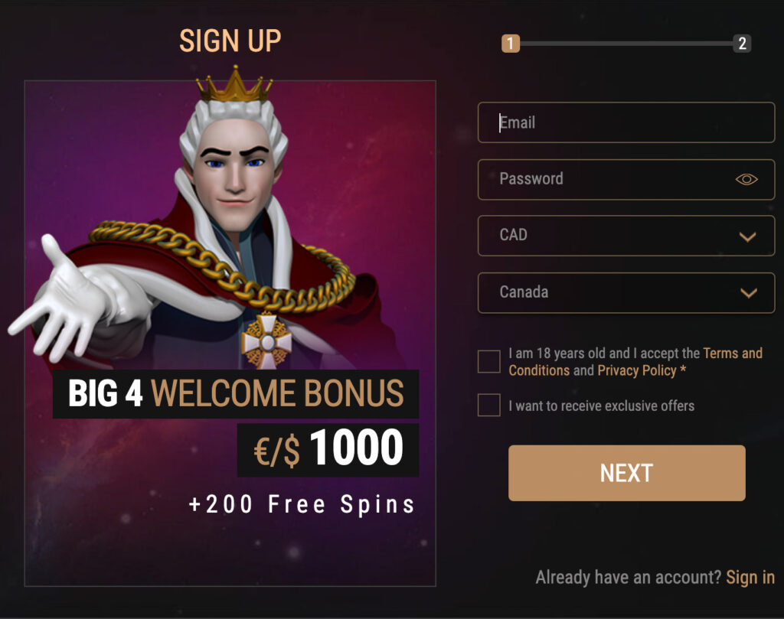Screen dimensions: 784x619
Task: Open the currency selector showing CAD
Action: click(x=626, y=236)
